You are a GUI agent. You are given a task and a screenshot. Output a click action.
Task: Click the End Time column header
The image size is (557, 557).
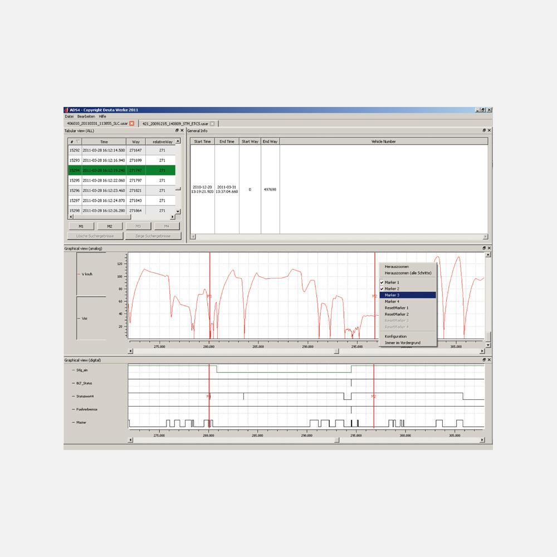coord(227,141)
